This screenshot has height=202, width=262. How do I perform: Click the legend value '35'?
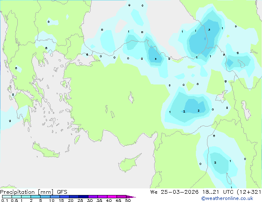click(99, 200)
